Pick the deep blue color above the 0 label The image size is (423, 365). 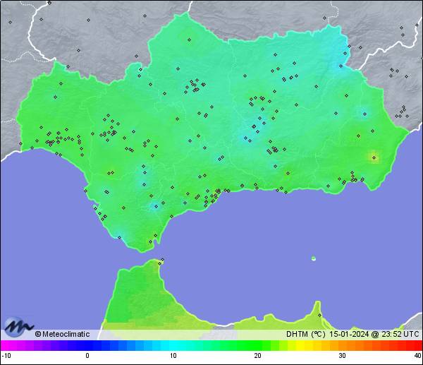(x=87, y=345)
